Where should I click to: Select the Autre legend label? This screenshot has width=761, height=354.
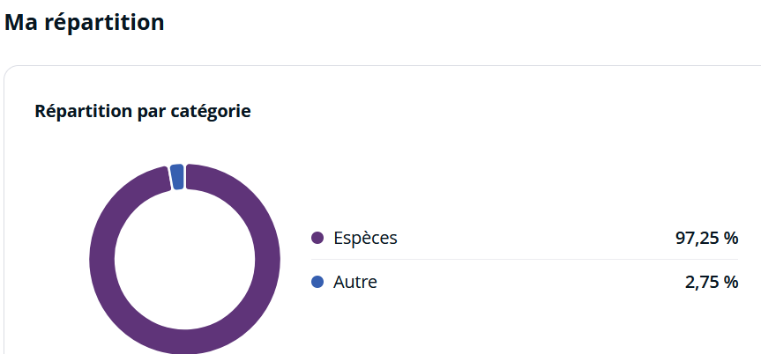coord(355,282)
